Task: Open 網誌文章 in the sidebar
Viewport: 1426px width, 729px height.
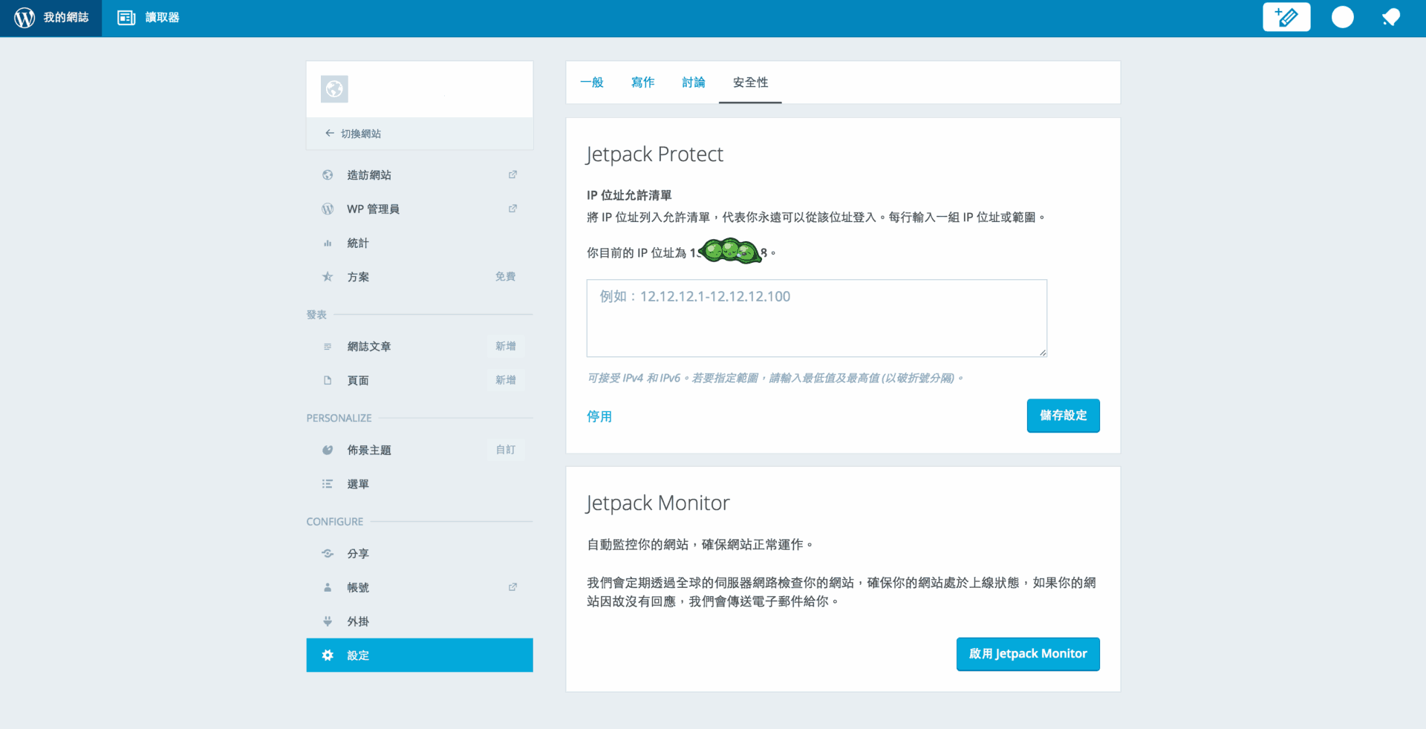Action: [x=369, y=347]
